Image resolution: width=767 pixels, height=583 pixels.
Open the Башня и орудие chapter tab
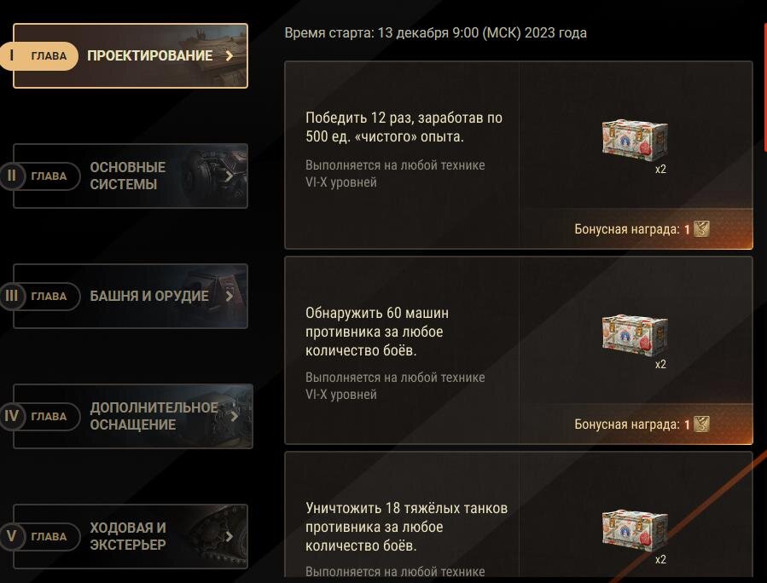[x=131, y=296]
